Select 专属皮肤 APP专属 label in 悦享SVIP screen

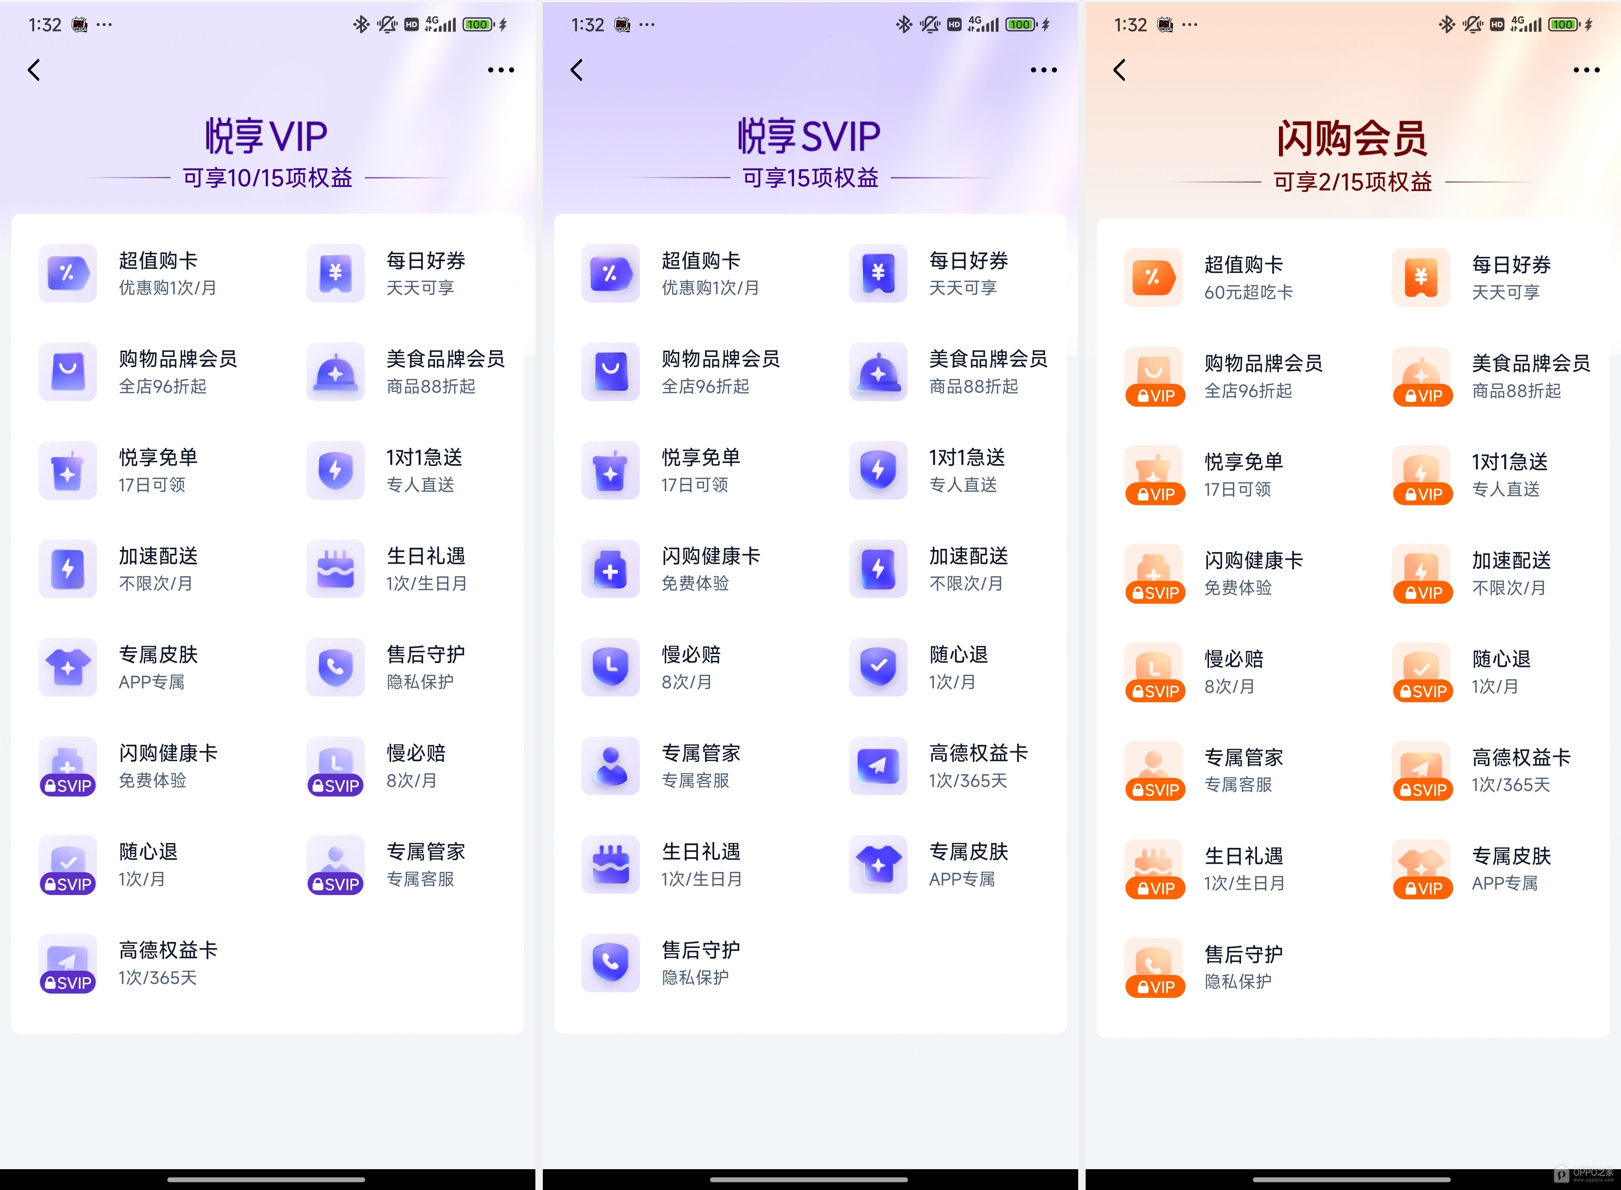(x=969, y=865)
